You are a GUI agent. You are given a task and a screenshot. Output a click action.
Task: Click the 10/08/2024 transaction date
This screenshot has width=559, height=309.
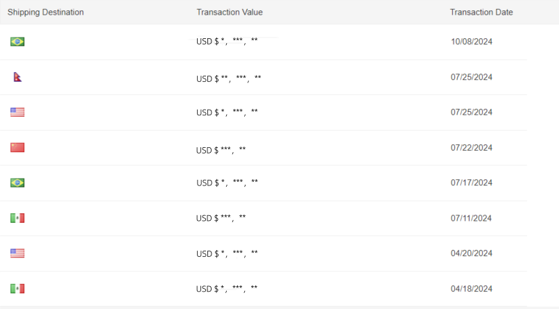coord(472,42)
